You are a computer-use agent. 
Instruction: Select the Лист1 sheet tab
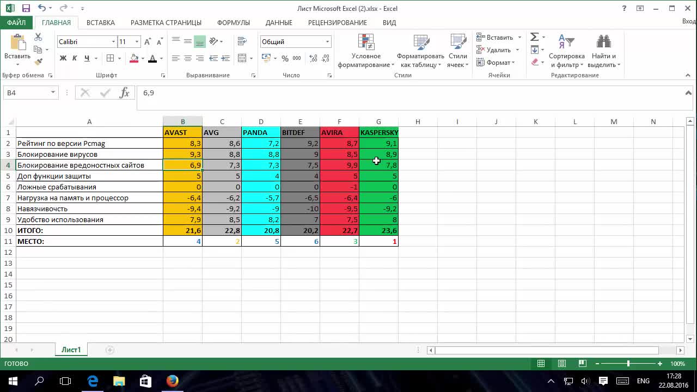tap(71, 350)
